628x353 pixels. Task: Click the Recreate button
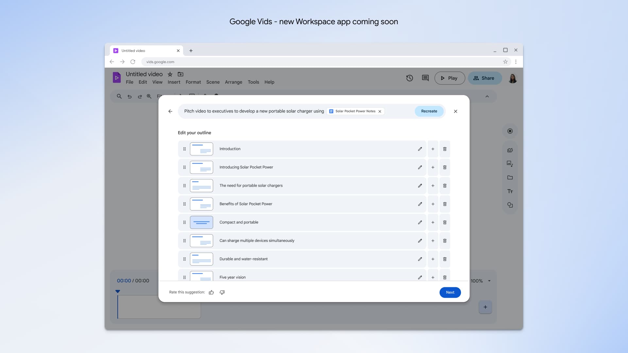(x=429, y=111)
